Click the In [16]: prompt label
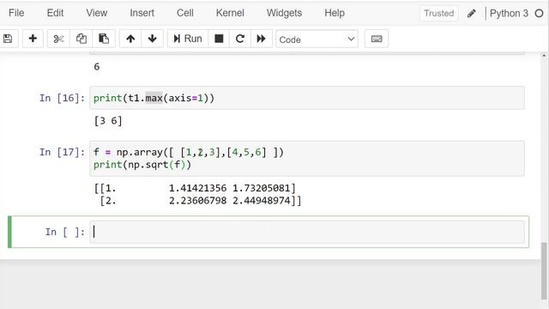This screenshot has width=549, height=309. [62, 98]
